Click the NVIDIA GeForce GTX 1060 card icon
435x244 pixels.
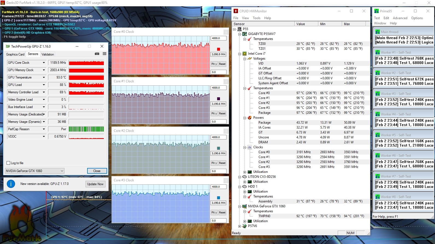(245, 206)
